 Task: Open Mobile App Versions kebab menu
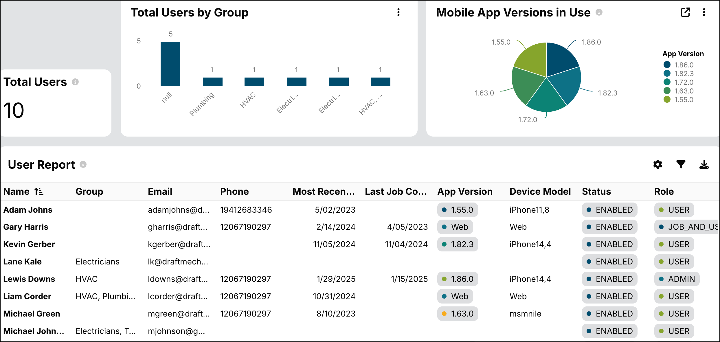tap(704, 12)
